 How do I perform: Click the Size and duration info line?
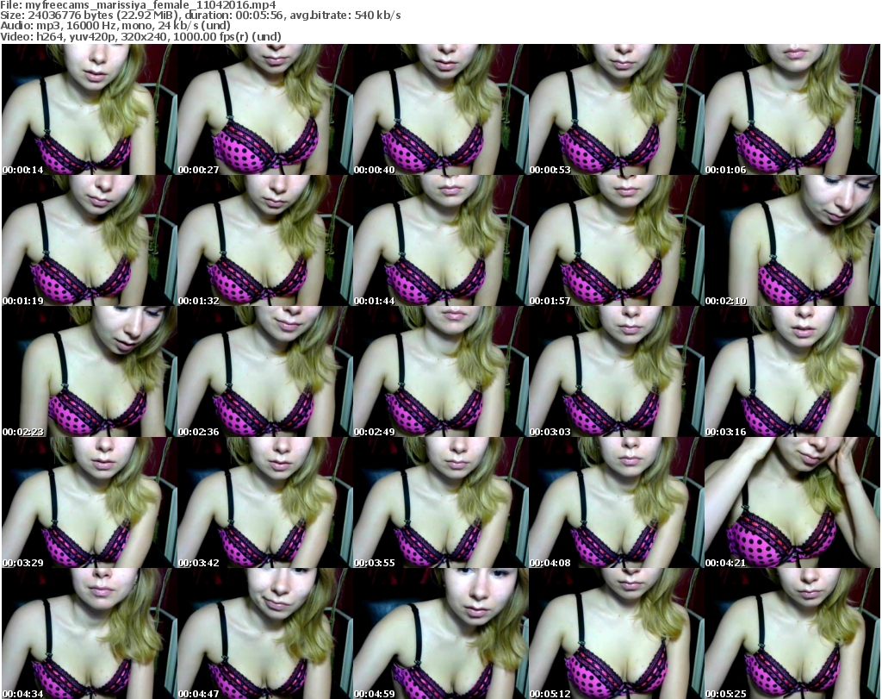pos(201,16)
